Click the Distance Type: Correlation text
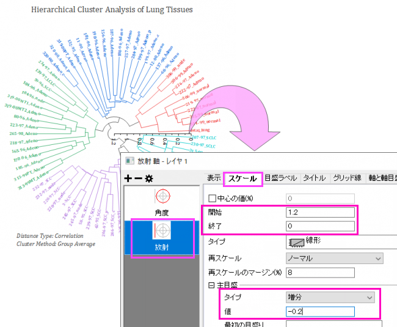The height and width of the screenshot is (327, 397). point(50,236)
